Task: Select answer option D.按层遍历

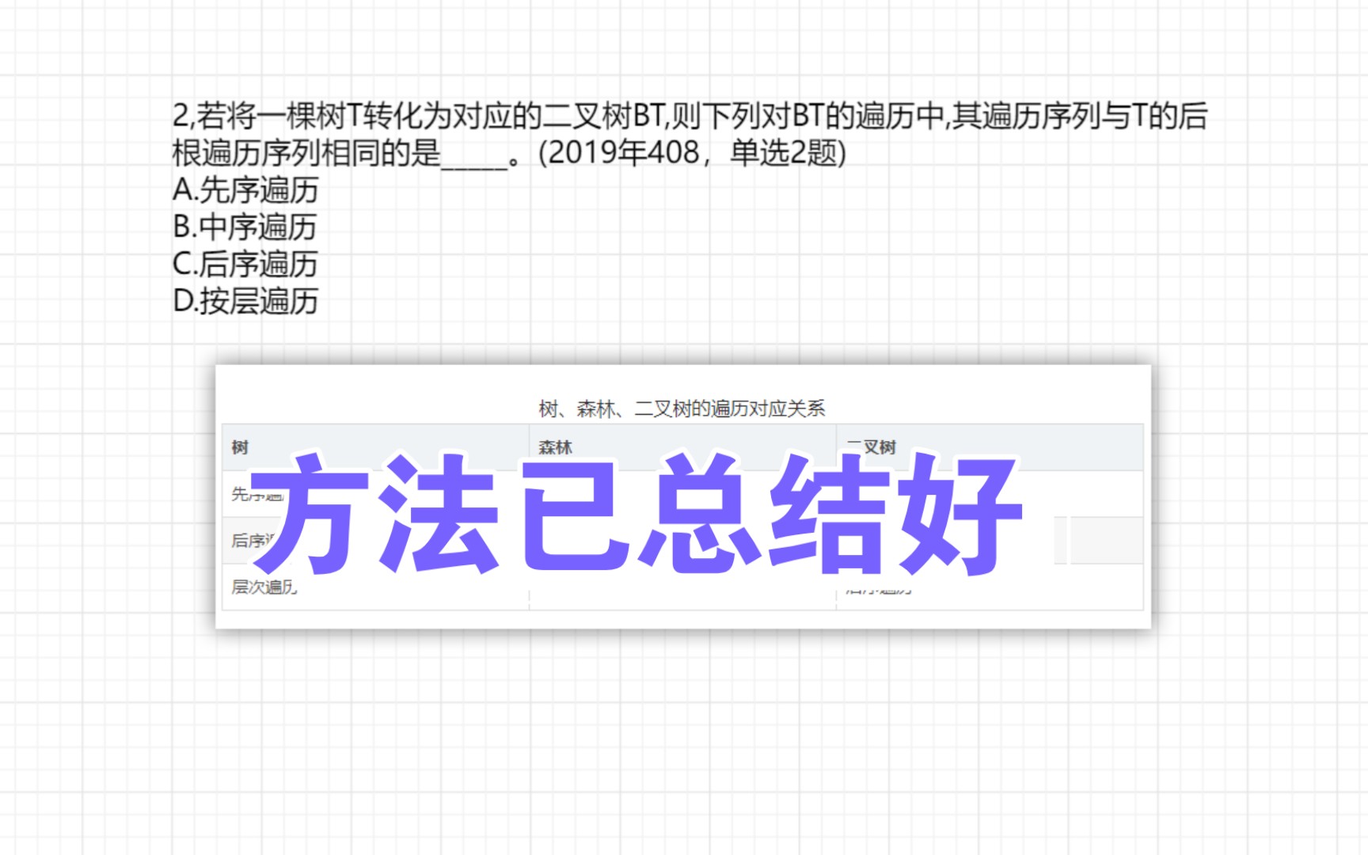Action: click(x=245, y=302)
